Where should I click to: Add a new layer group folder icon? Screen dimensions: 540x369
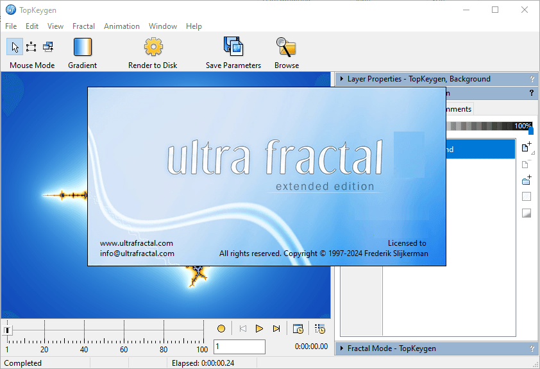[x=527, y=180]
